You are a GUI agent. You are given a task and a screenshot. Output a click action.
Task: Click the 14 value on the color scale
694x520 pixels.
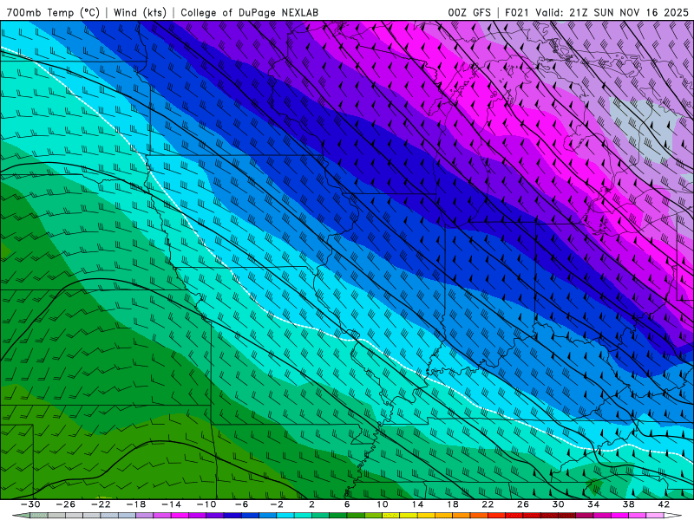[417, 504]
